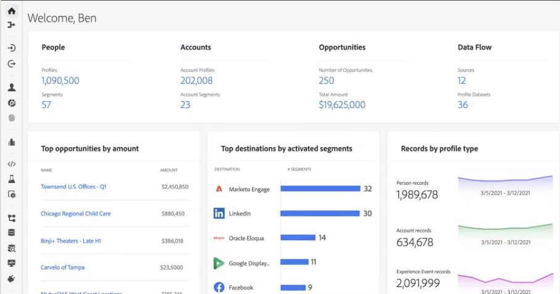Viewport: 560px width, 294px height.
Task: Click Total Amount $19,625,000 value
Action: 342,105
